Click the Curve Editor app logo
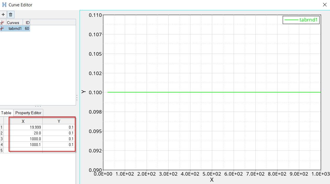The image size is (330, 184). coord(4,5)
